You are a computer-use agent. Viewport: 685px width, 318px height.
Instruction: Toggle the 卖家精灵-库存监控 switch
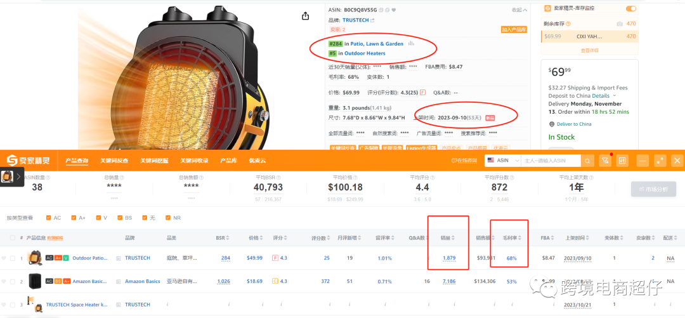pyautogui.click(x=631, y=8)
